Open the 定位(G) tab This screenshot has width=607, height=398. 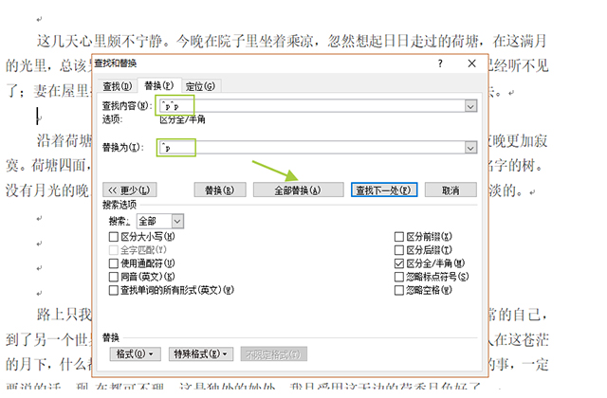[x=200, y=86]
